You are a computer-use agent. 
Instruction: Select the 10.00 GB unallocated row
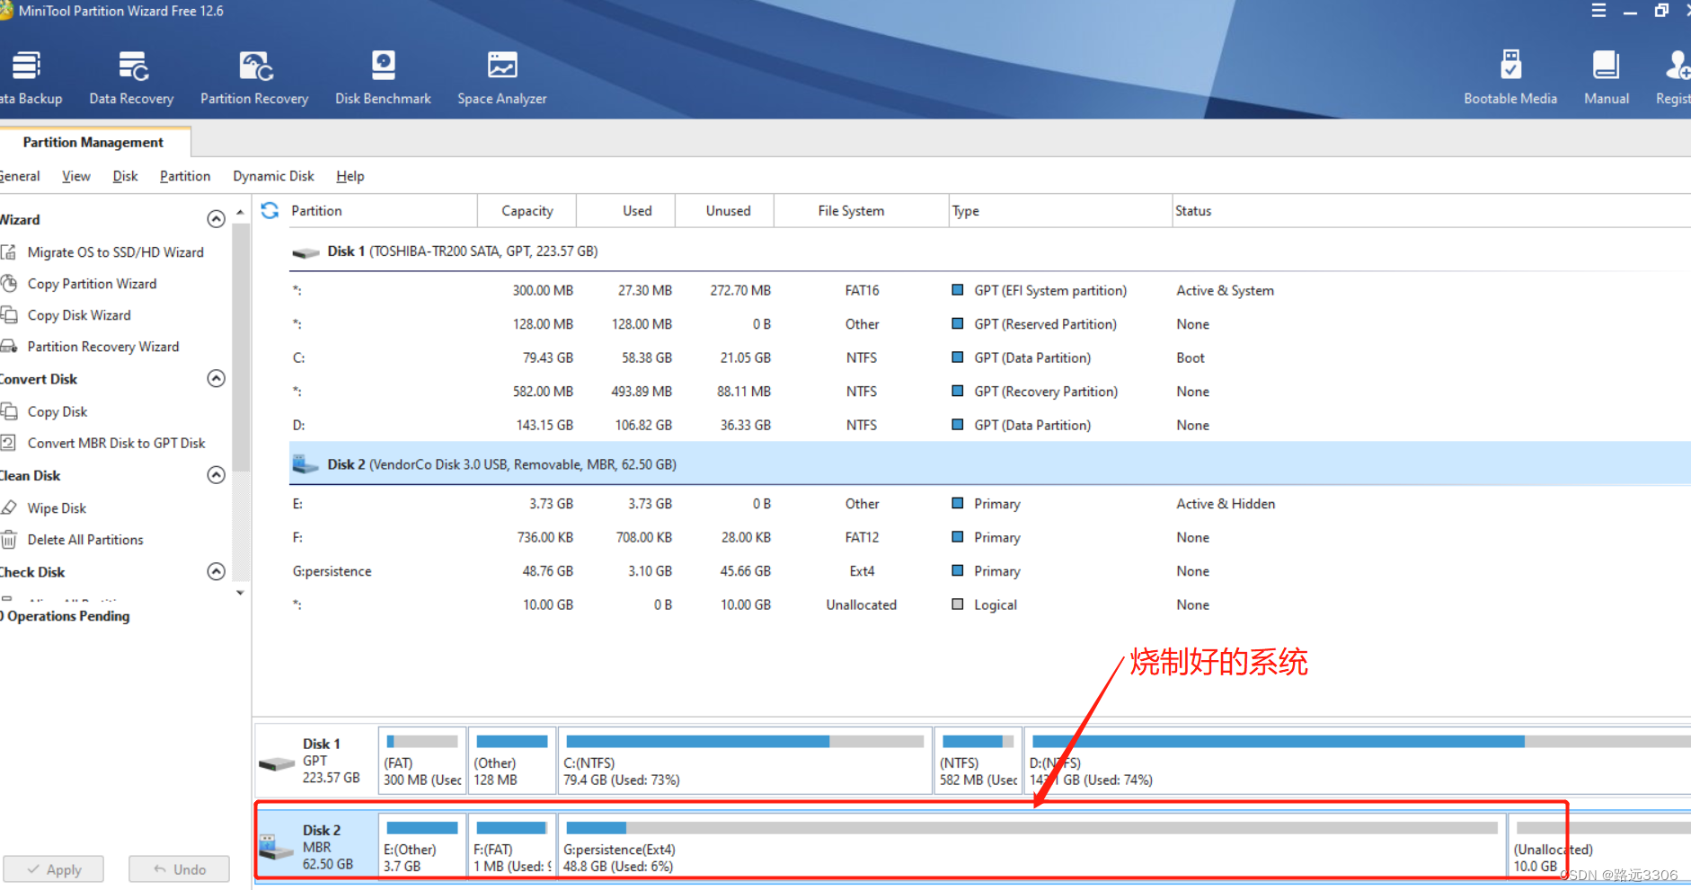[989, 604]
